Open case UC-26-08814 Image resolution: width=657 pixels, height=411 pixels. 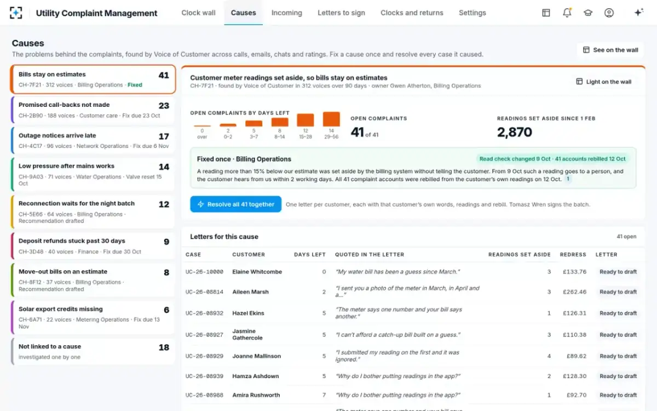pos(204,292)
